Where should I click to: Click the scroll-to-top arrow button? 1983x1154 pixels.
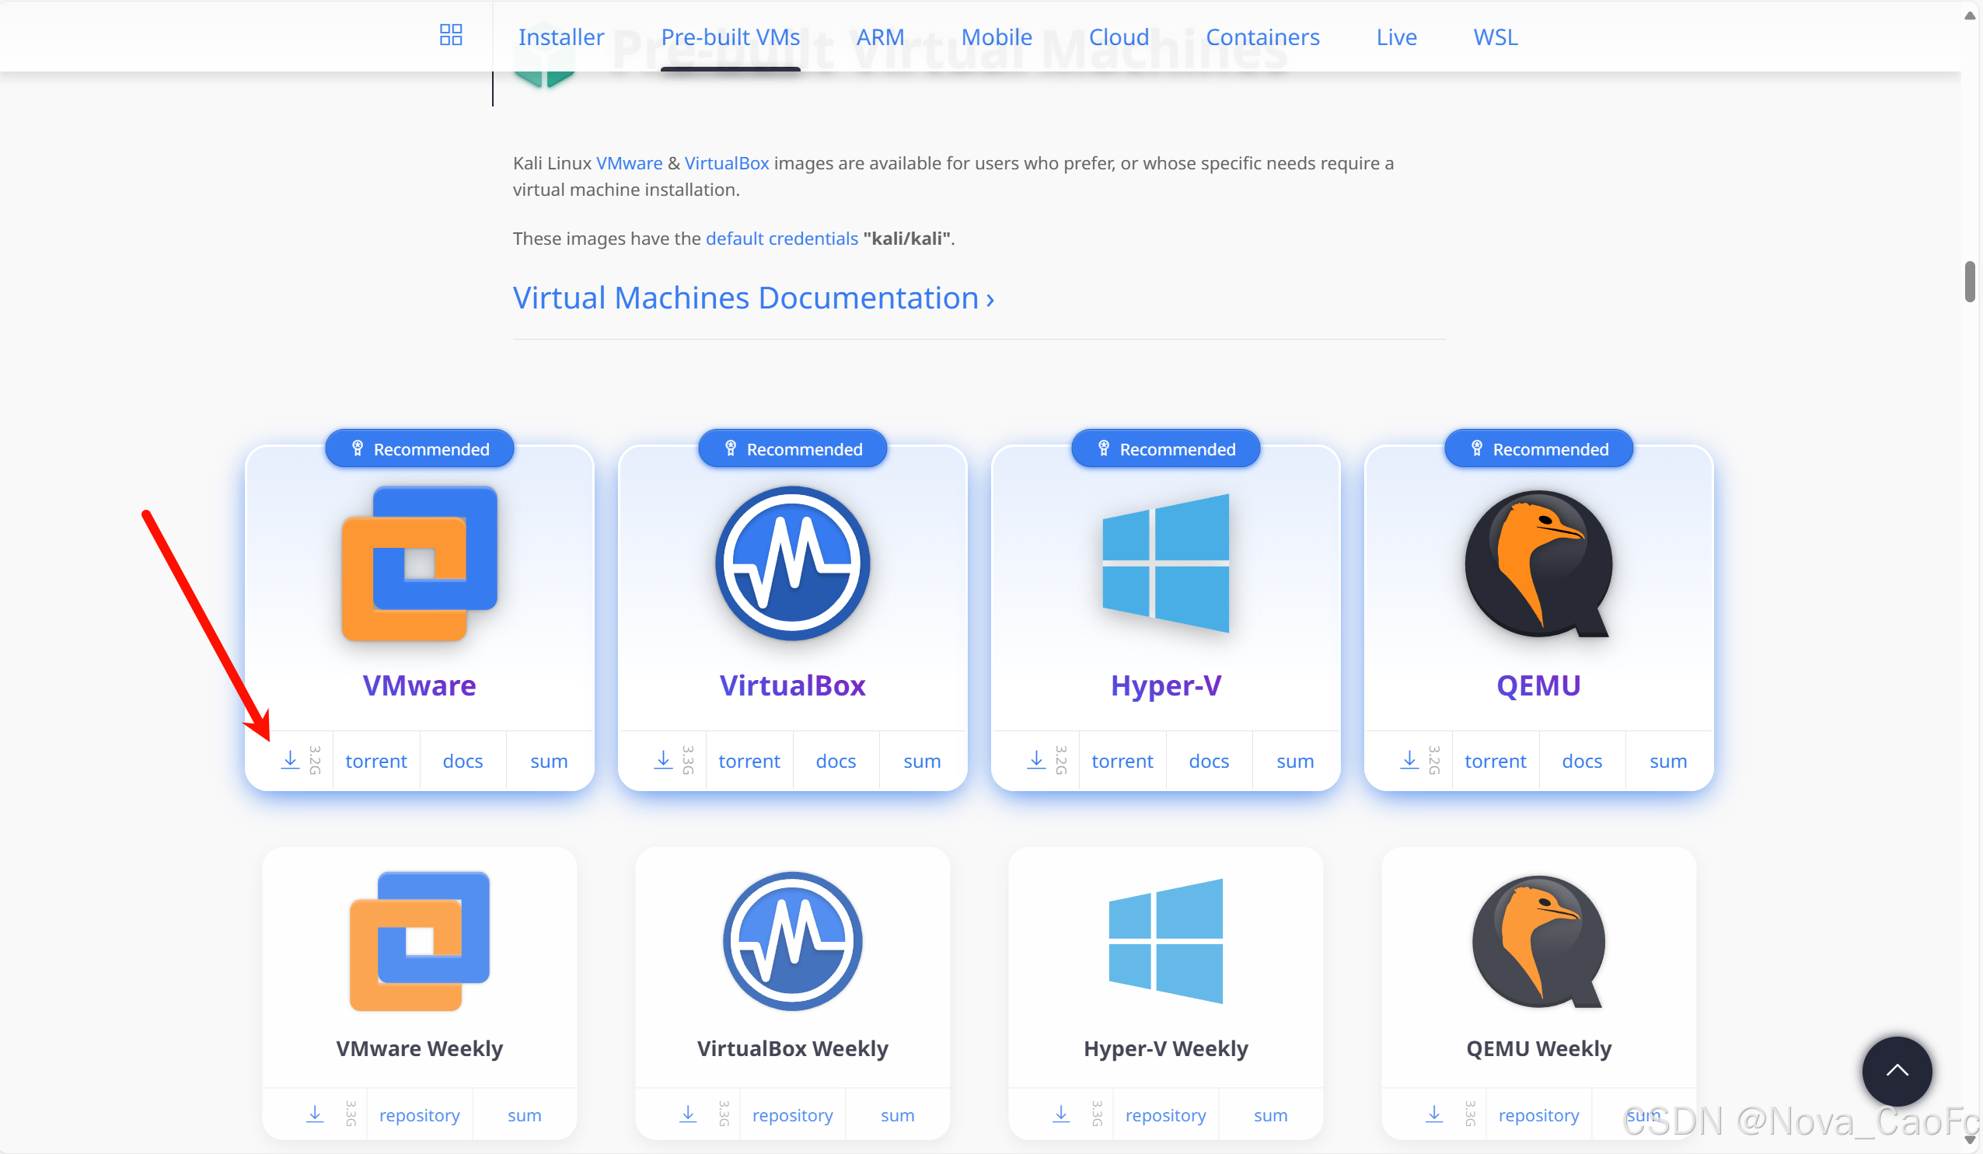[x=1897, y=1070]
